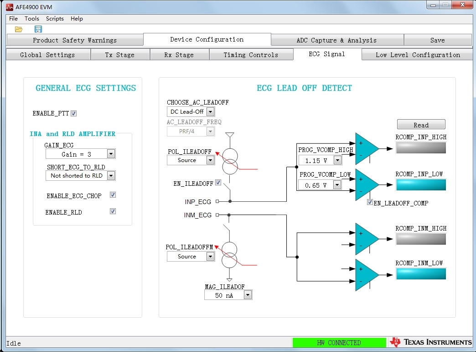Uncheck ENABLE_ECG_CHOP checkbox

[113, 195]
